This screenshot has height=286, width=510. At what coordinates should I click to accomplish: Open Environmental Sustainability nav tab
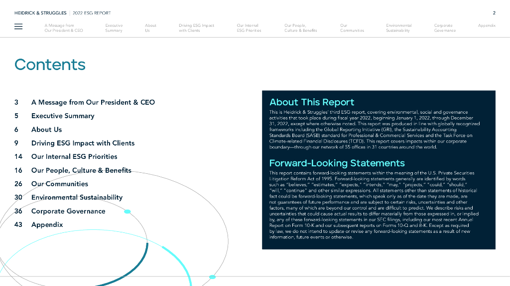click(399, 28)
